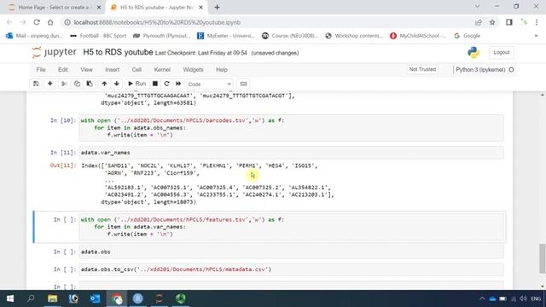
Task: Restart kernel and run all cells
Action: point(178,84)
